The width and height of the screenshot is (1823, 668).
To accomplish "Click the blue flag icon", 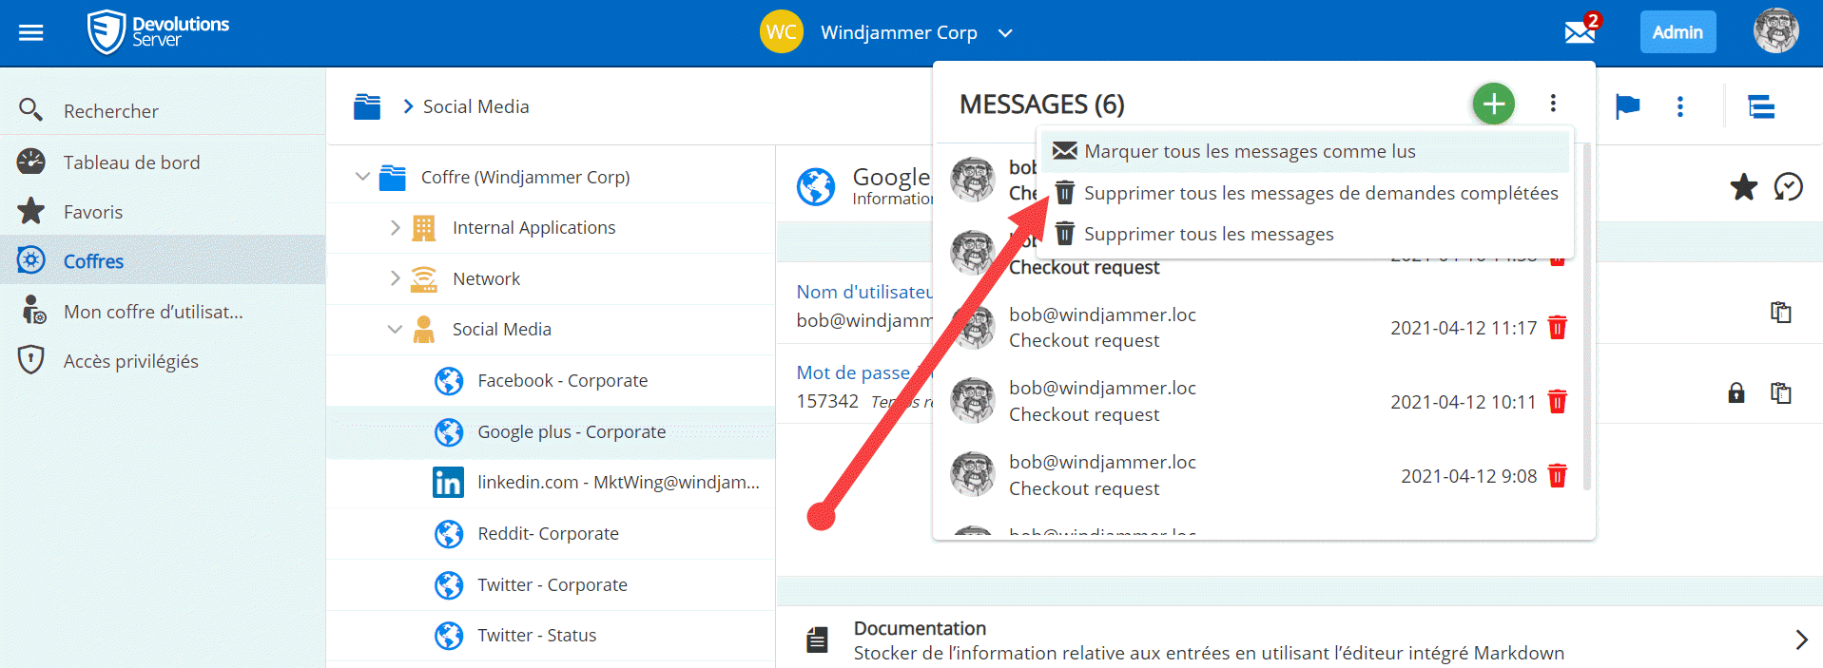I will pos(1627,106).
